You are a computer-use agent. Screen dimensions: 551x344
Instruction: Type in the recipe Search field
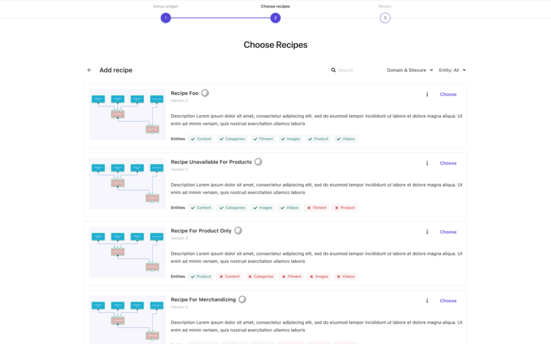pos(358,70)
